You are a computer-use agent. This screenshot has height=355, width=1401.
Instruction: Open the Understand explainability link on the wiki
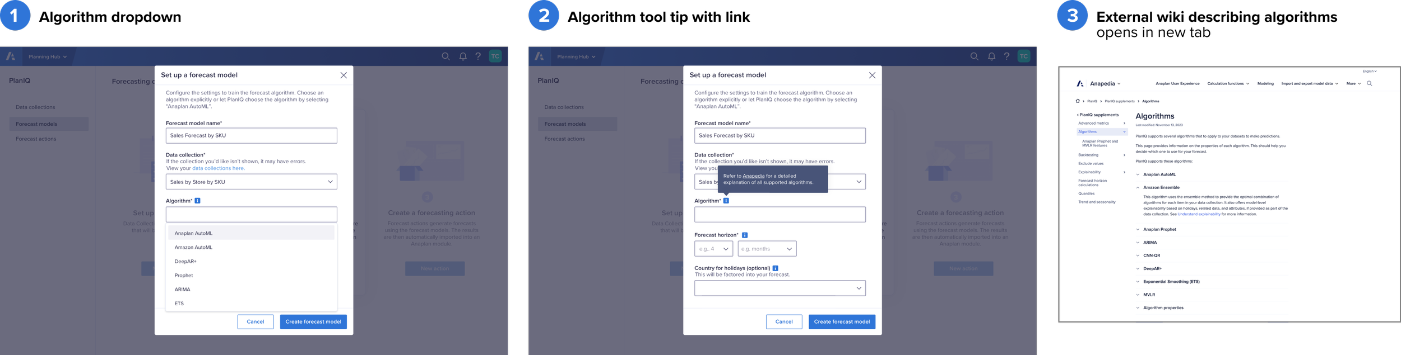[1199, 214]
